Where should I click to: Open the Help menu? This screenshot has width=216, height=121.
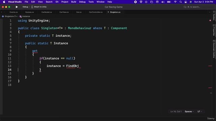[x=109, y=2]
